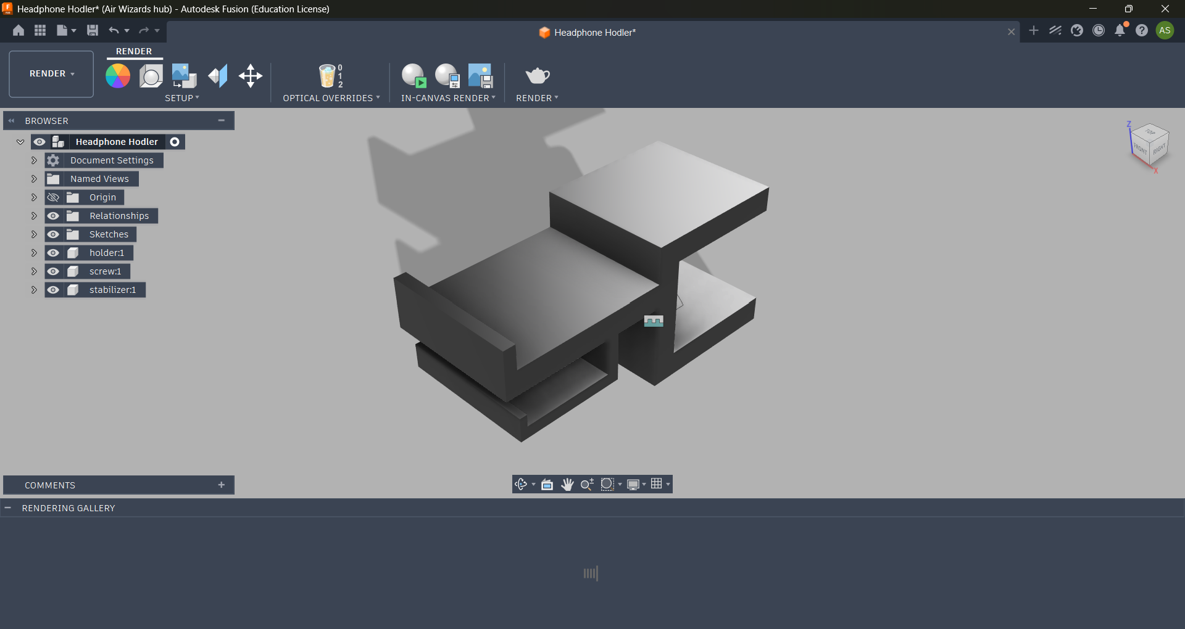
Task: Click the ViewCube orientation control
Action: [1149, 146]
